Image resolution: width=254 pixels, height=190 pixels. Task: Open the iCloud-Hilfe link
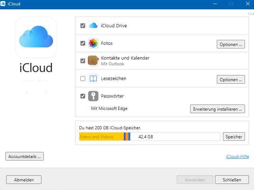click(x=237, y=157)
